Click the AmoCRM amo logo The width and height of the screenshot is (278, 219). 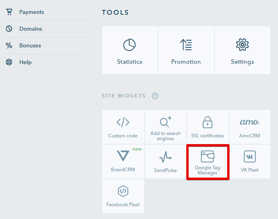(x=249, y=122)
